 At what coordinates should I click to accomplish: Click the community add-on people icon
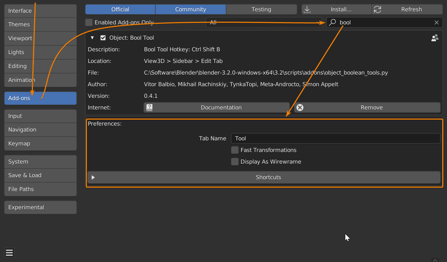pos(435,38)
